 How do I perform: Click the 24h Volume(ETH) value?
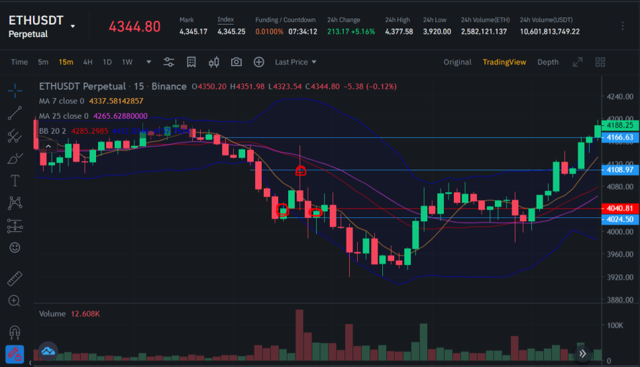coord(484,31)
